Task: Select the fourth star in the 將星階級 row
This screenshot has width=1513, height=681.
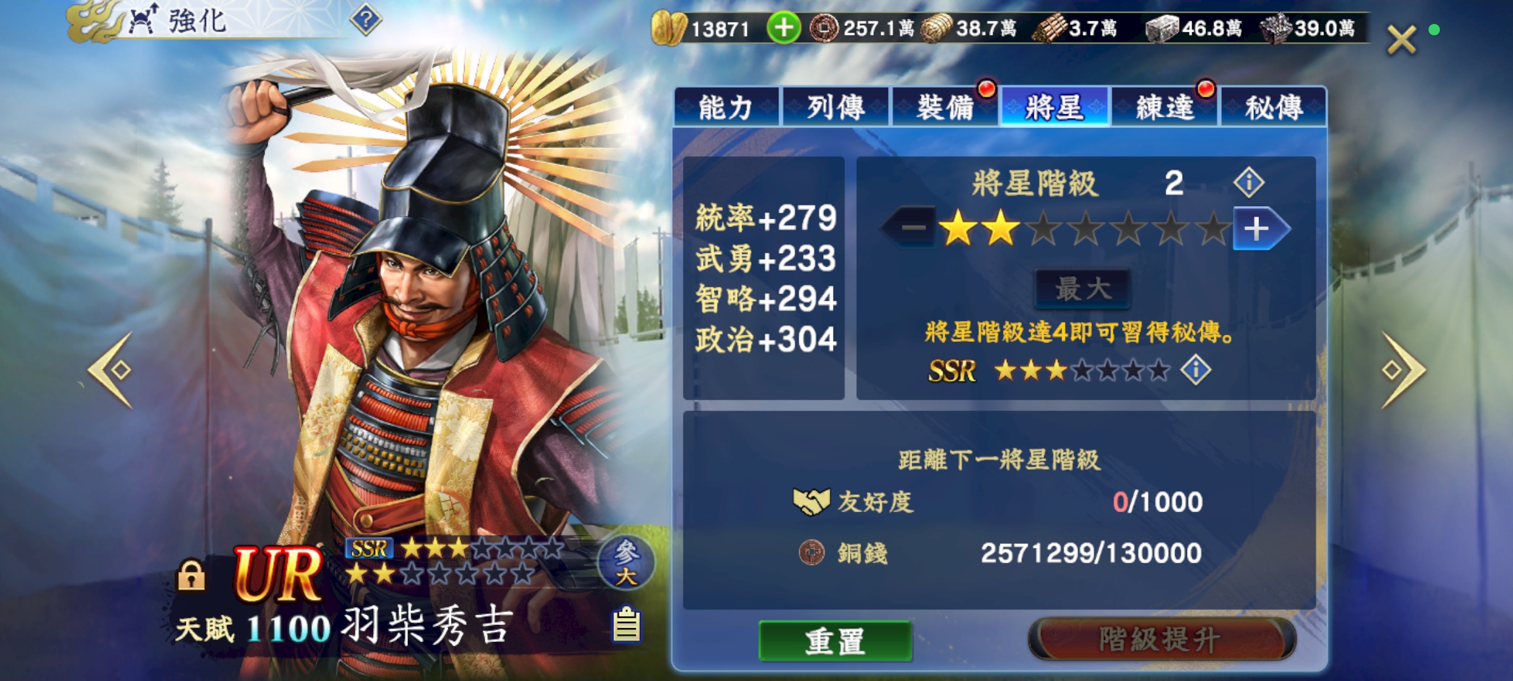Action: (x=1086, y=228)
